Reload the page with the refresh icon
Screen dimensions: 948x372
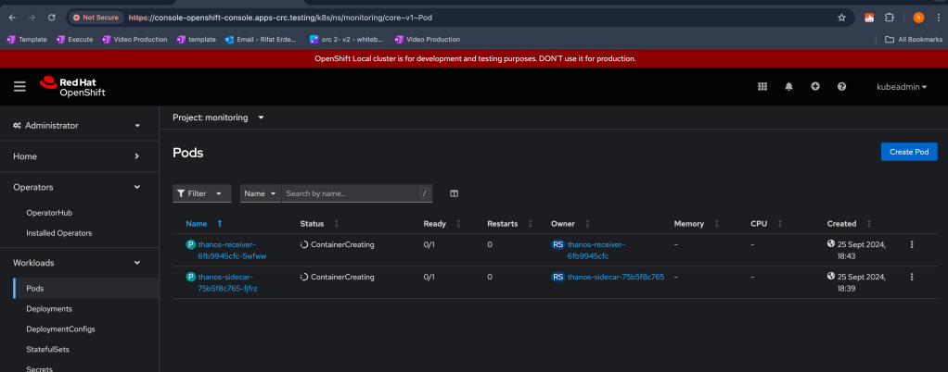(x=51, y=18)
